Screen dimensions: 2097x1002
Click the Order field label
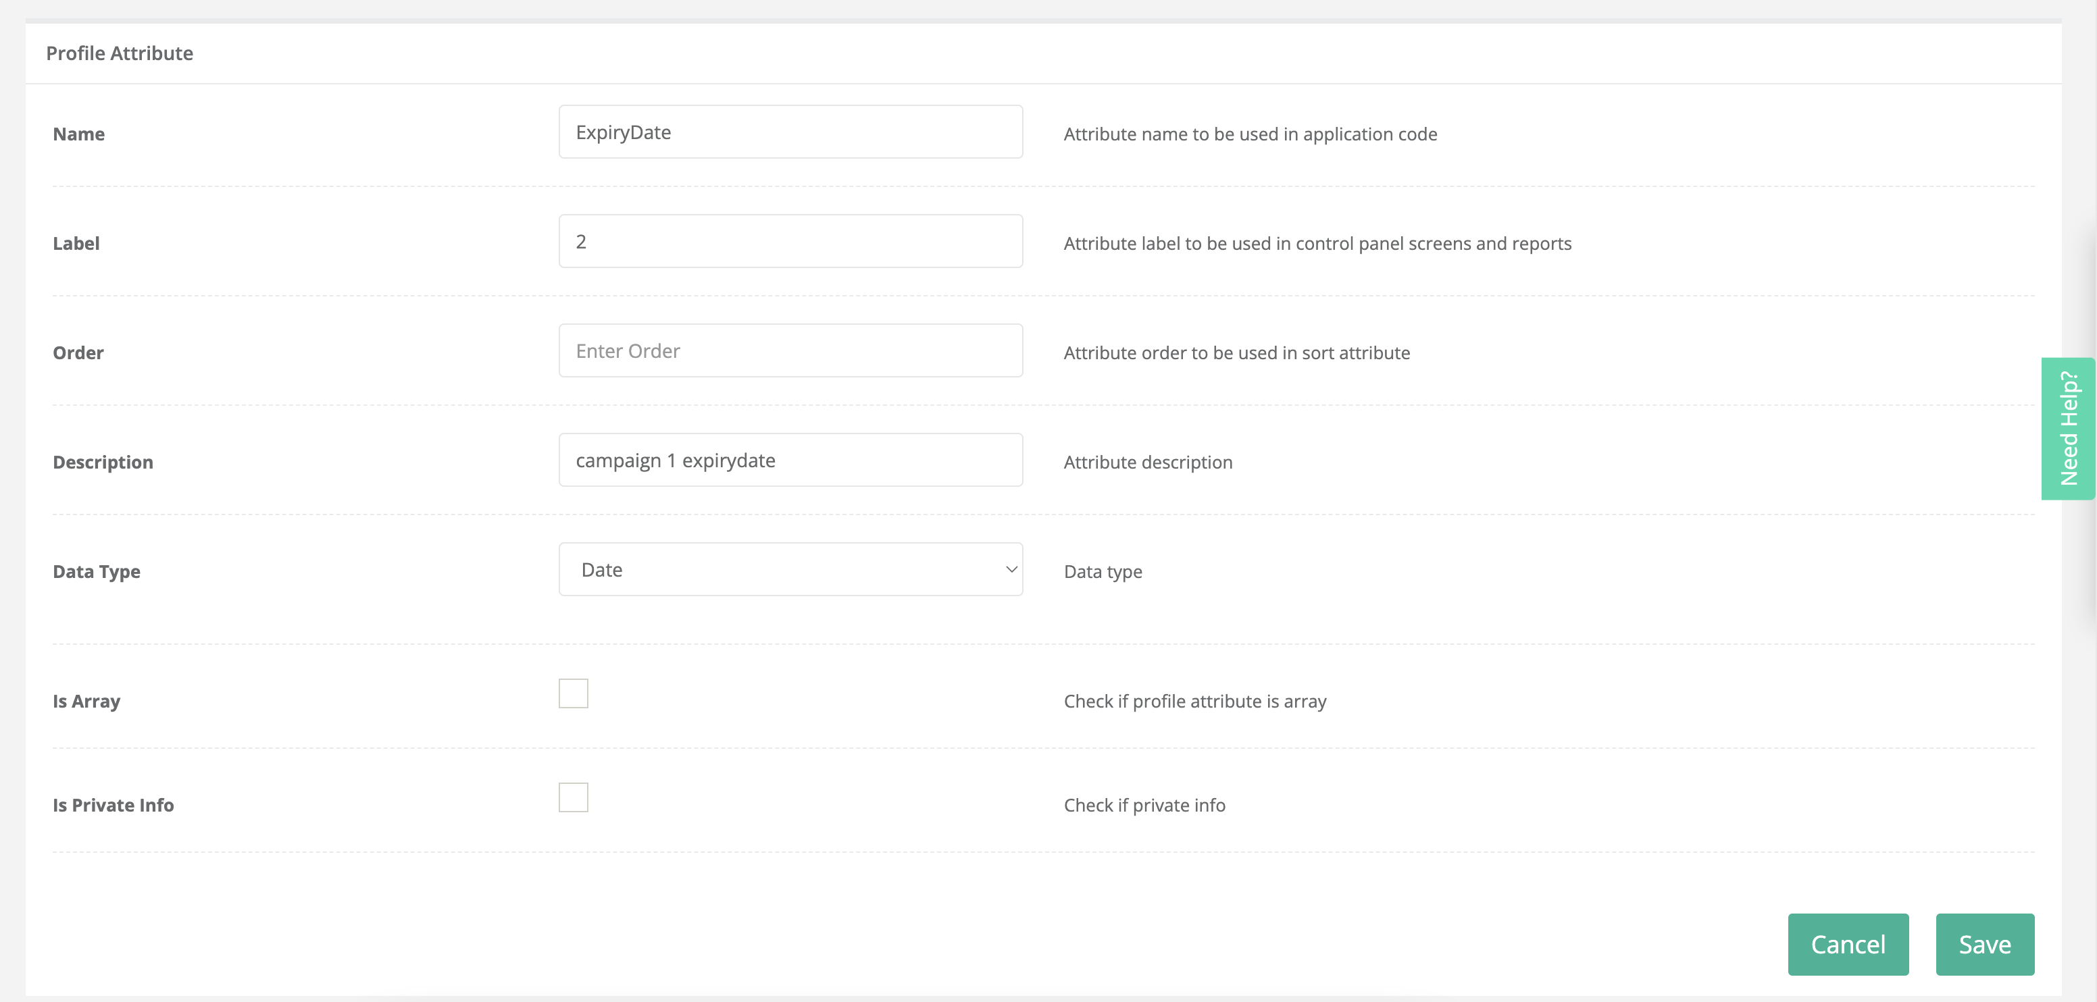[78, 353]
